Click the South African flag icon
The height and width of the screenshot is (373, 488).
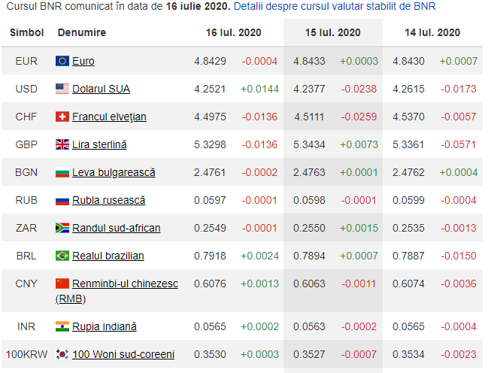62,228
